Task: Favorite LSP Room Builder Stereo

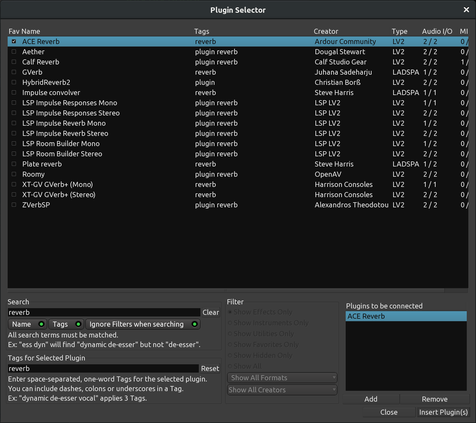Action: click(14, 154)
